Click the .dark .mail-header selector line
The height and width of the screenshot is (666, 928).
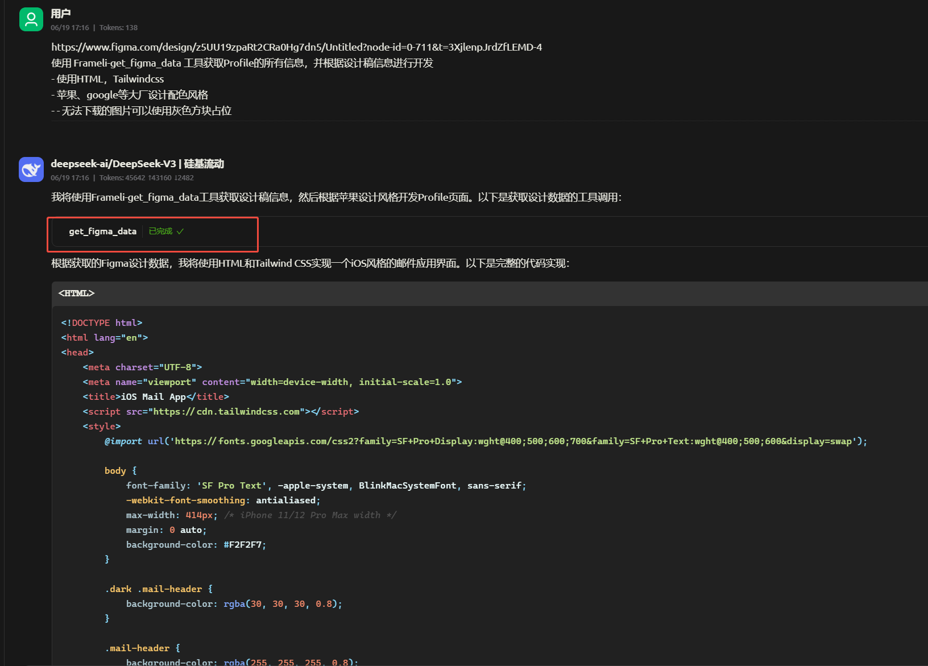[x=159, y=589]
